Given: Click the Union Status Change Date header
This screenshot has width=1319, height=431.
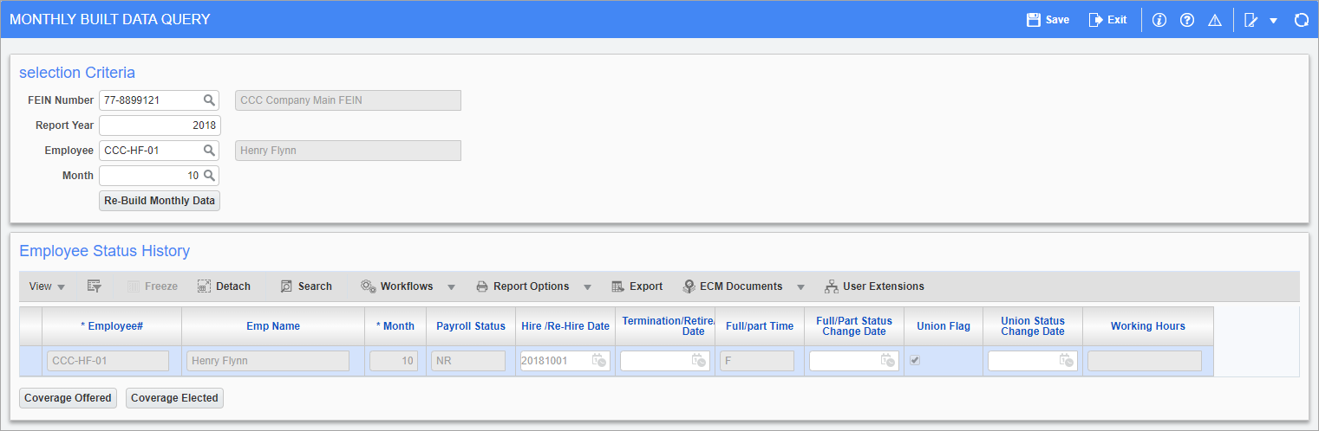Looking at the screenshot, I should [1033, 326].
